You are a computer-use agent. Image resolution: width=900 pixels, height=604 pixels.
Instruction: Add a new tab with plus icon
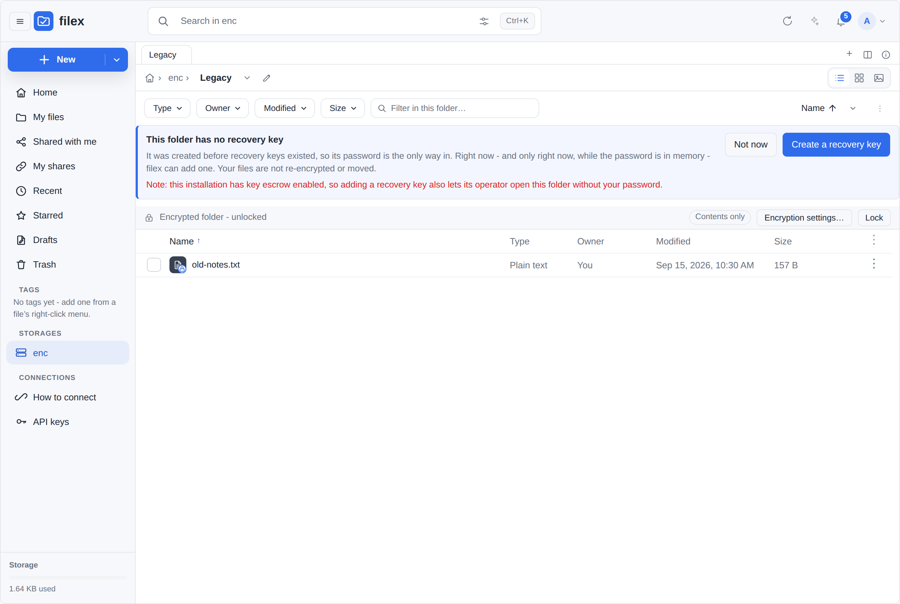(849, 54)
